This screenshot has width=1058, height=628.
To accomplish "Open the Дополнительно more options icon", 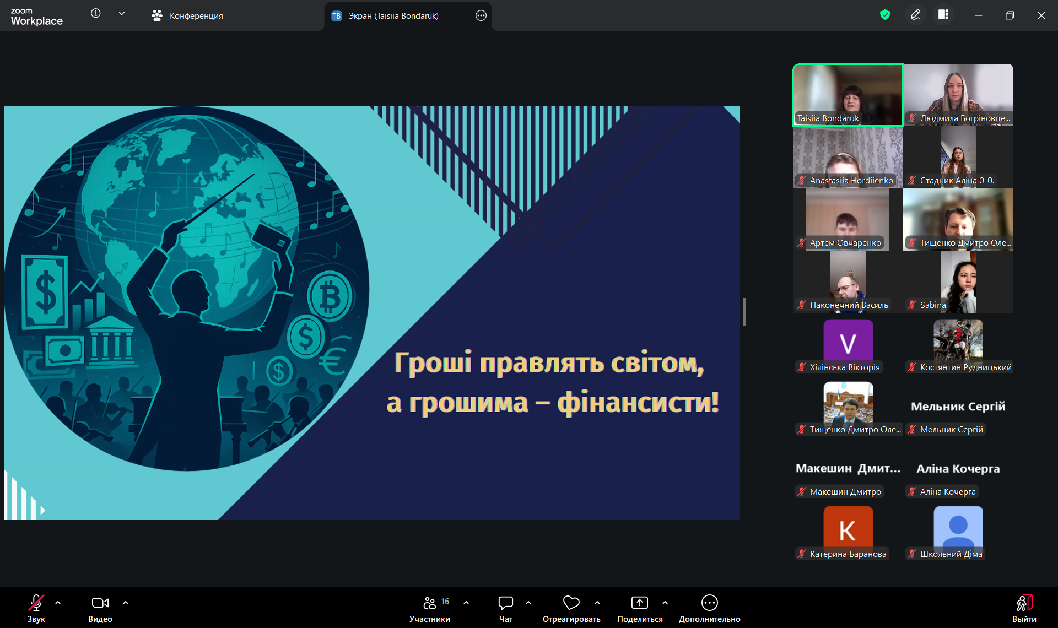I will [x=709, y=603].
